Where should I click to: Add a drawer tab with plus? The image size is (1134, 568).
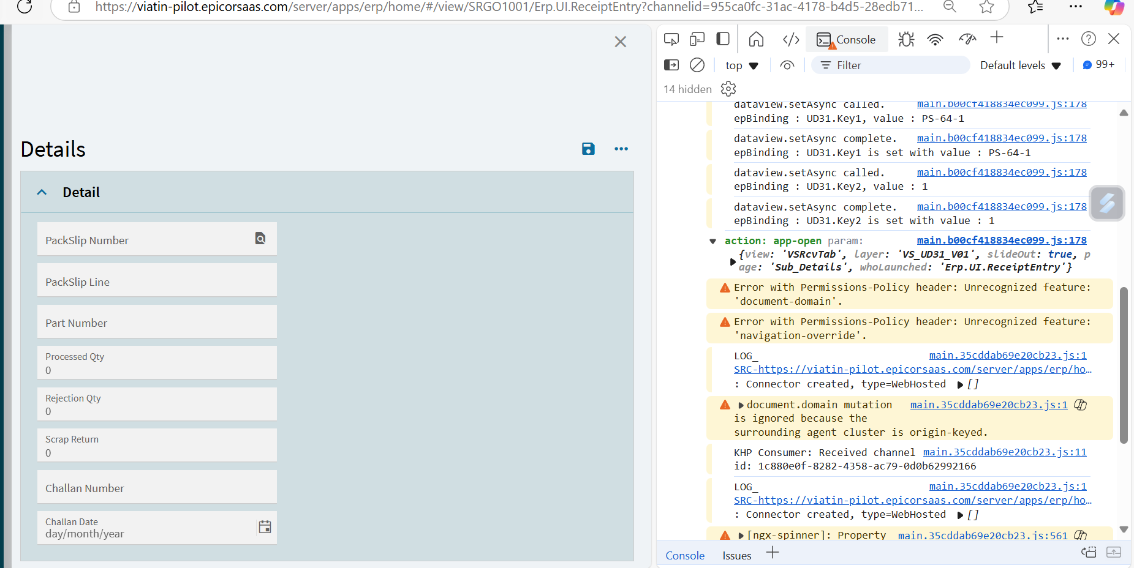[773, 553]
